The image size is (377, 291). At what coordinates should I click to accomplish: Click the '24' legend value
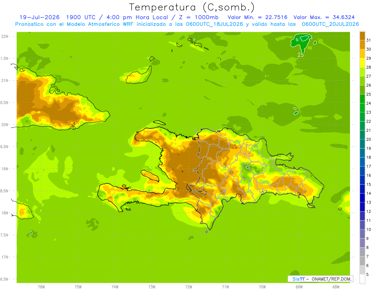[x=369, y=103]
